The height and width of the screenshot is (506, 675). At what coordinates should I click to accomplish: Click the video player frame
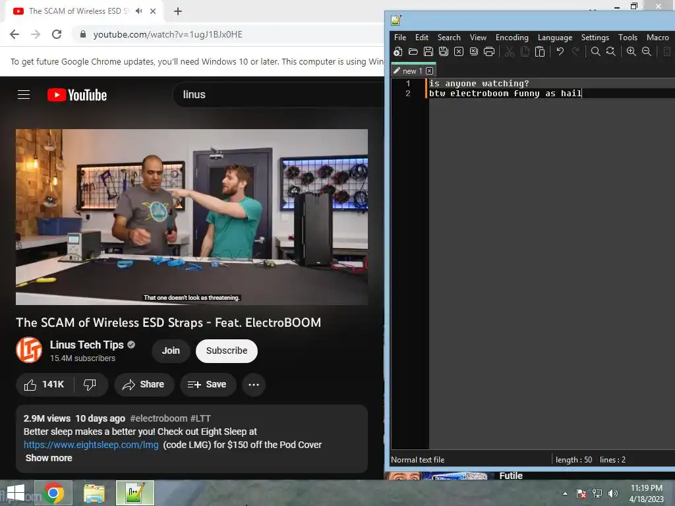tap(192, 217)
